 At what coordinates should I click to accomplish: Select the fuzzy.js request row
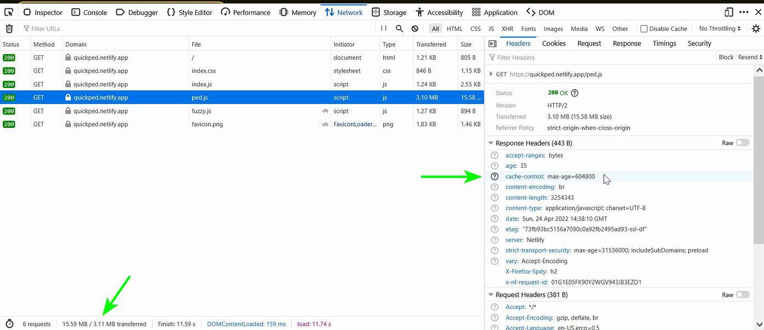coord(242,111)
